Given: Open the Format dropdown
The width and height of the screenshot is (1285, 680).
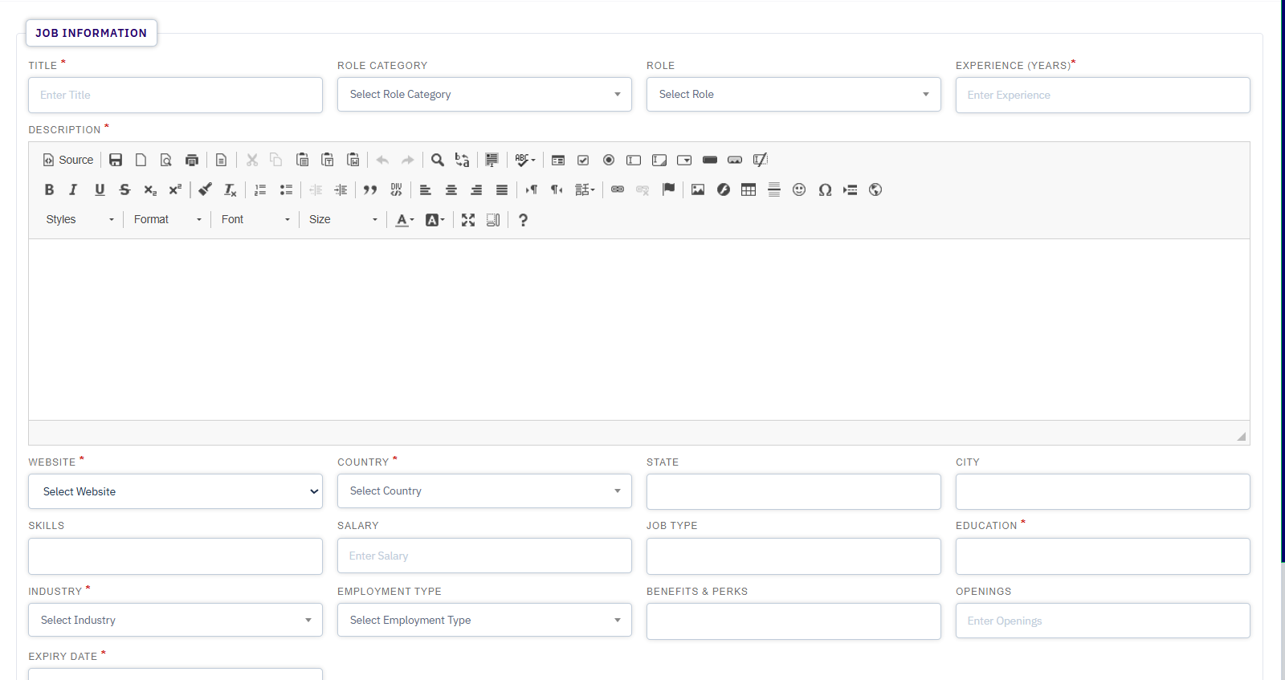Looking at the screenshot, I should (167, 219).
